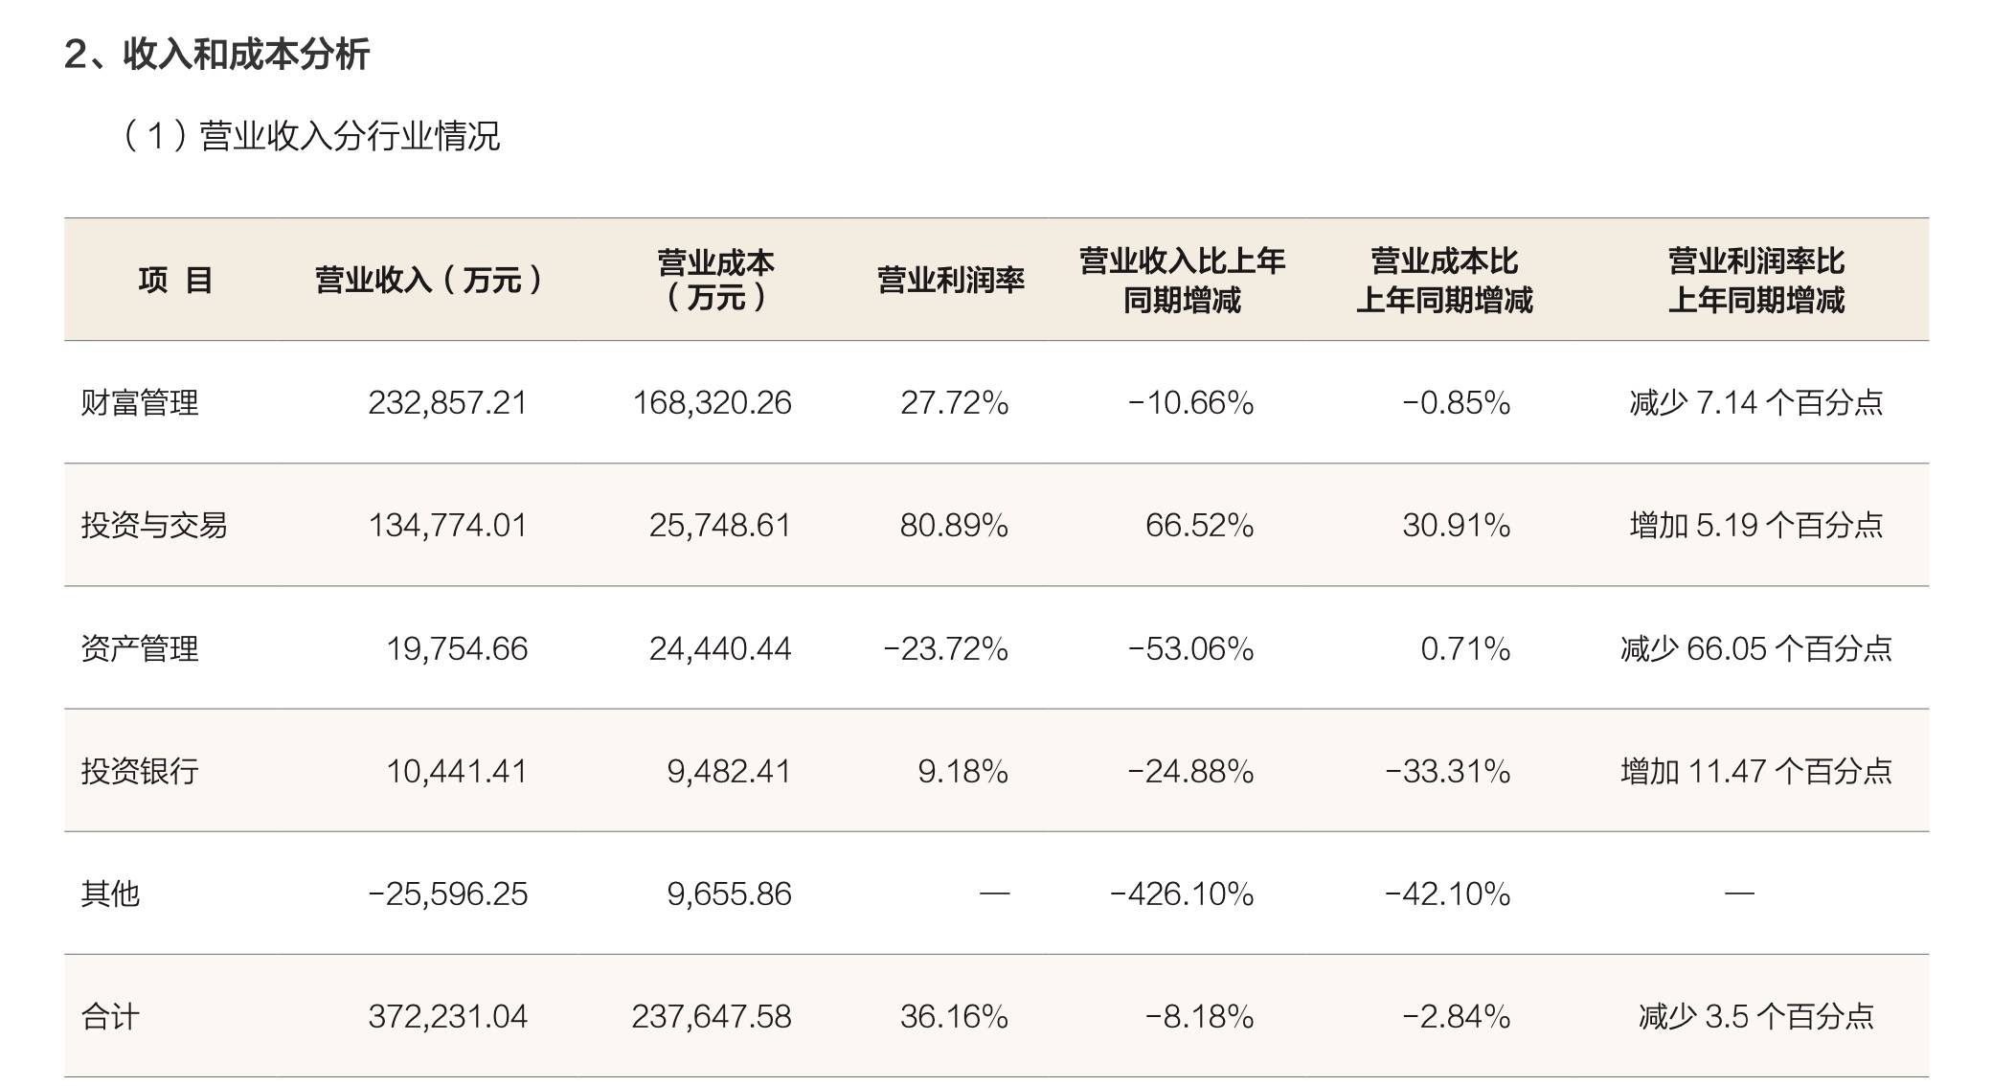Screen dimensions: 1992x1086
Task: Click the 营业利润率比上年同期增减 column header
Action: (1755, 281)
